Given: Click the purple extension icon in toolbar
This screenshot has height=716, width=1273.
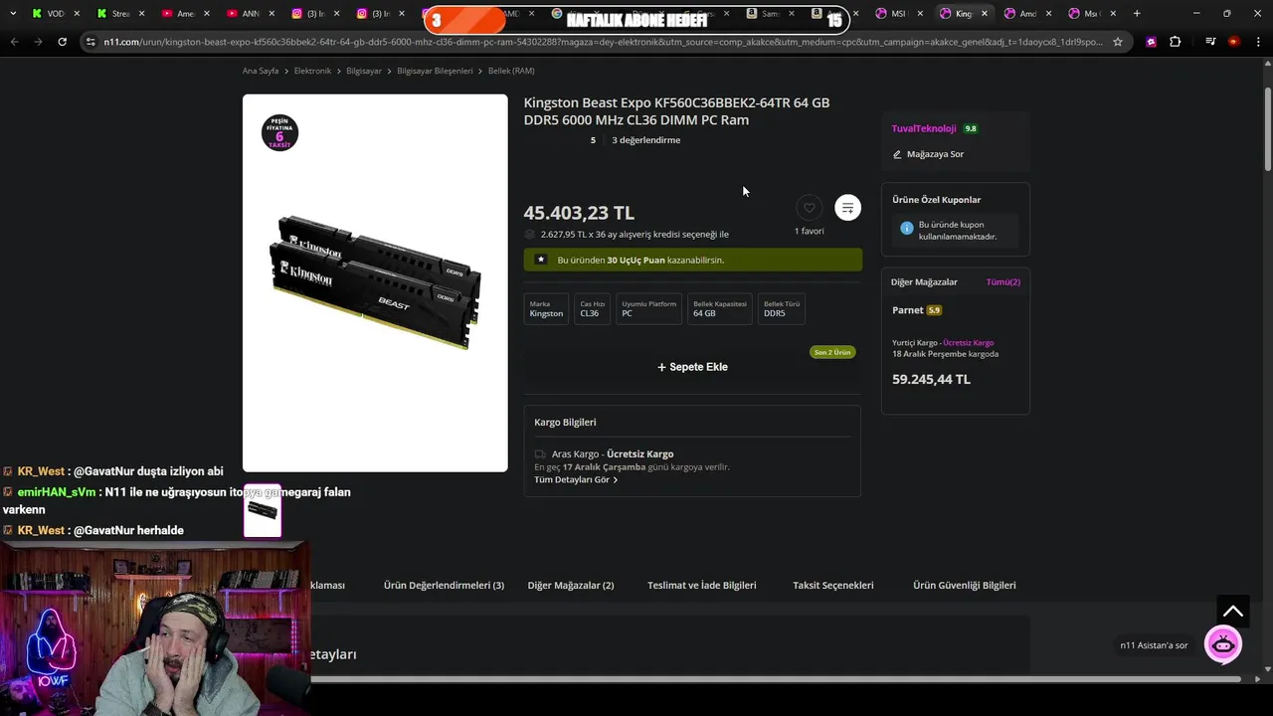Looking at the screenshot, I should [x=1151, y=42].
